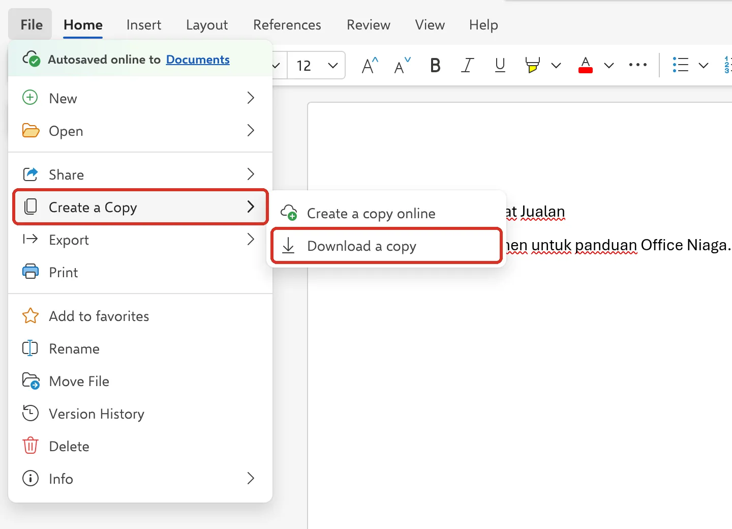Image resolution: width=732 pixels, height=529 pixels.
Task: Apply yellow text highlight color
Action: [532, 65]
